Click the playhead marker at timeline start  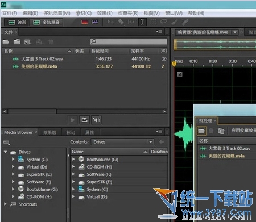tap(174, 64)
